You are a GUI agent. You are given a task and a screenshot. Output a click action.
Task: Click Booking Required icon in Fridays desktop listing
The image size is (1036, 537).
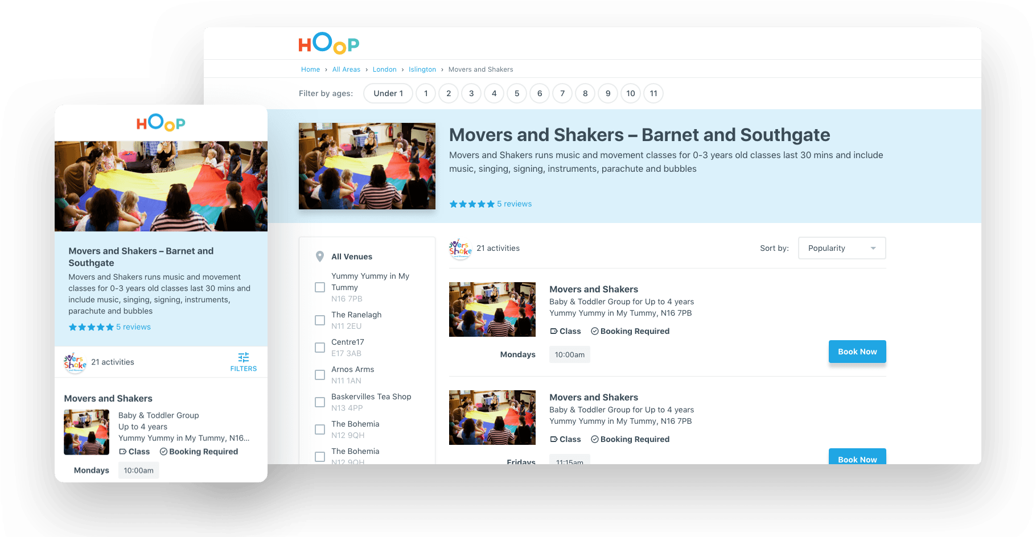[x=594, y=439]
